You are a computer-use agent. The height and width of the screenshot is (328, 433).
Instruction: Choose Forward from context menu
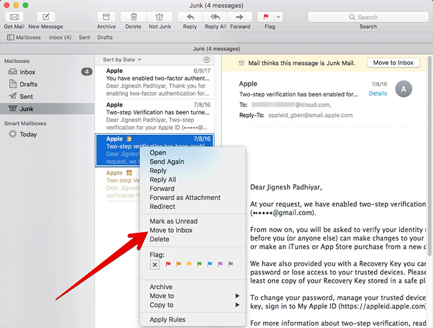[193, 189]
